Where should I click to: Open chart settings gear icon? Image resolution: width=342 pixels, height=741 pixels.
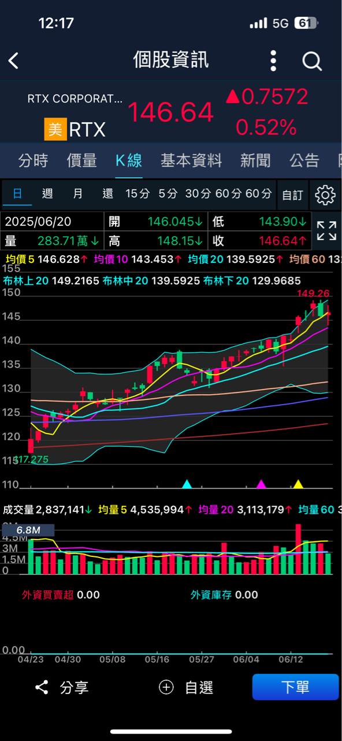(326, 195)
